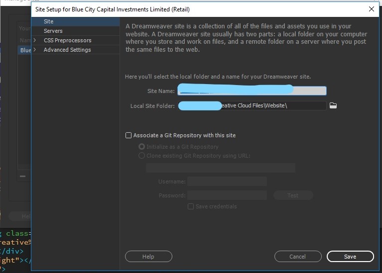Tick the Save credentials checkbox
This screenshot has width=382, height=273.
click(191, 206)
